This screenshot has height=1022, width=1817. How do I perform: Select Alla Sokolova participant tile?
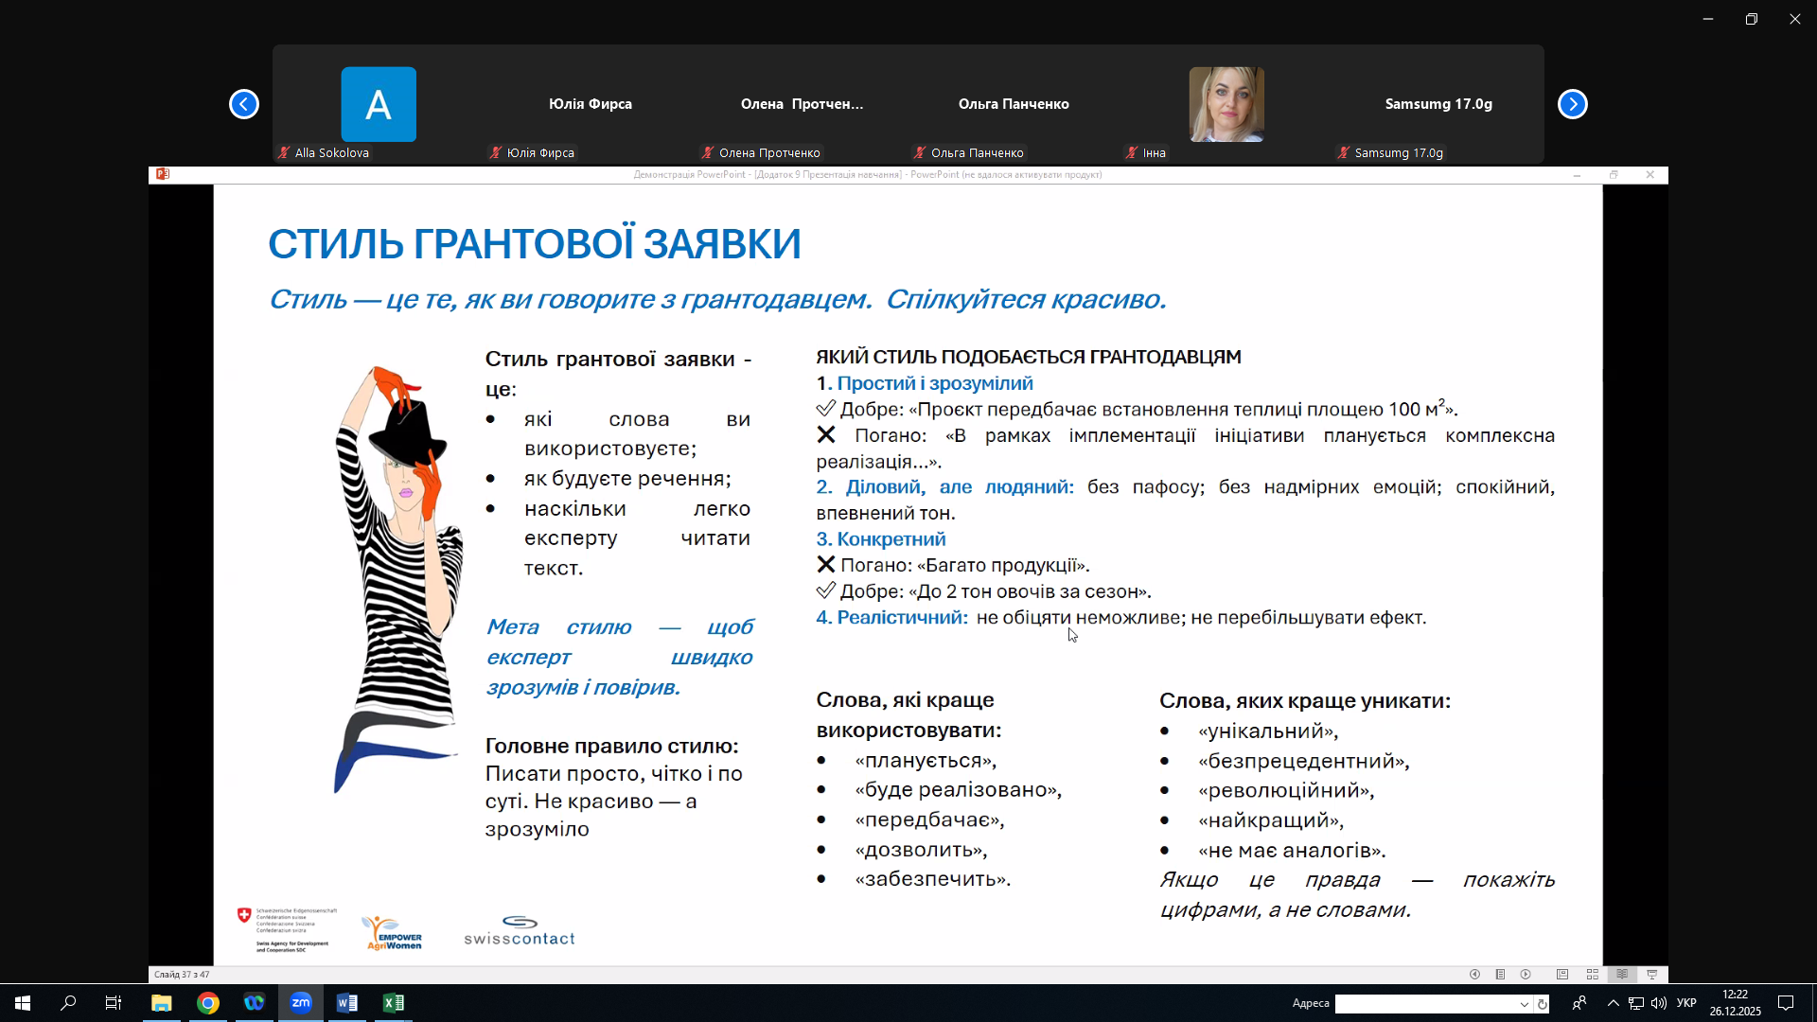379,104
